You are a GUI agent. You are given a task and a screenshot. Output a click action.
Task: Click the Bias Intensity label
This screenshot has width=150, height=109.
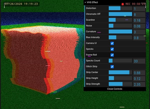[x=93, y=37]
